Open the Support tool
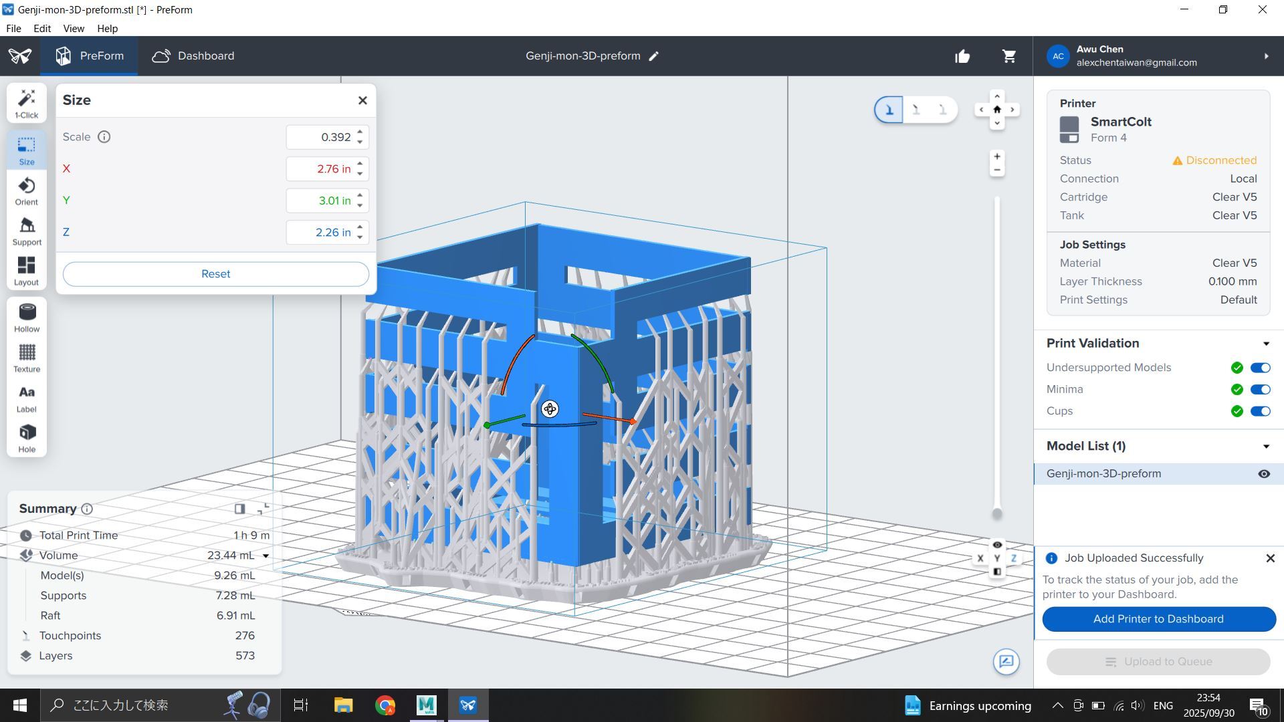 (x=27, y=231)
